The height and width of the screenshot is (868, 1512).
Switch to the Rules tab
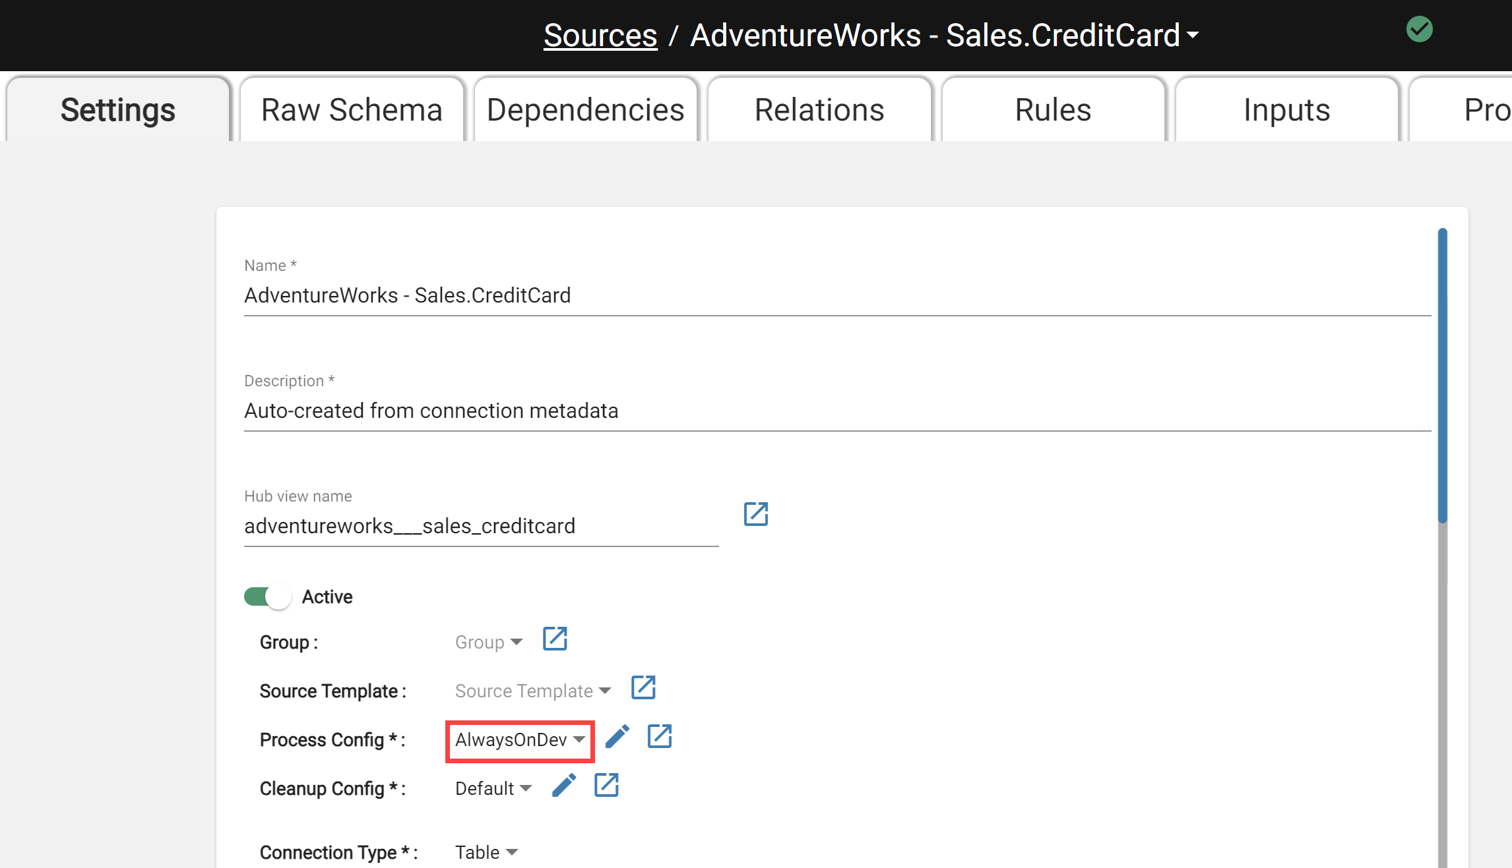point(1053,109)
